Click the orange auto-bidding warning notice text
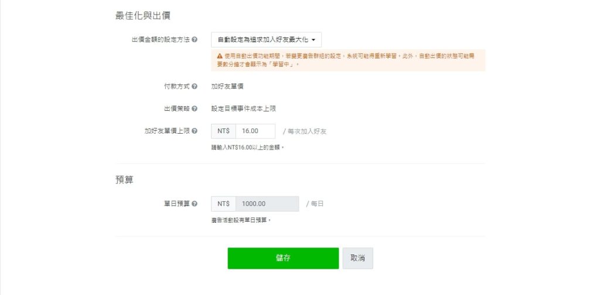Image resolution: width=600 pixels, height=295 pixels. pos(352,60)
